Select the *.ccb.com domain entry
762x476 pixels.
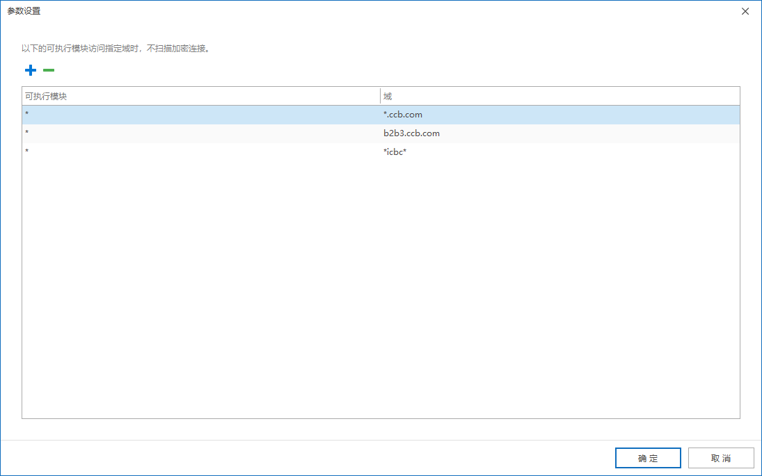point(403,115)
